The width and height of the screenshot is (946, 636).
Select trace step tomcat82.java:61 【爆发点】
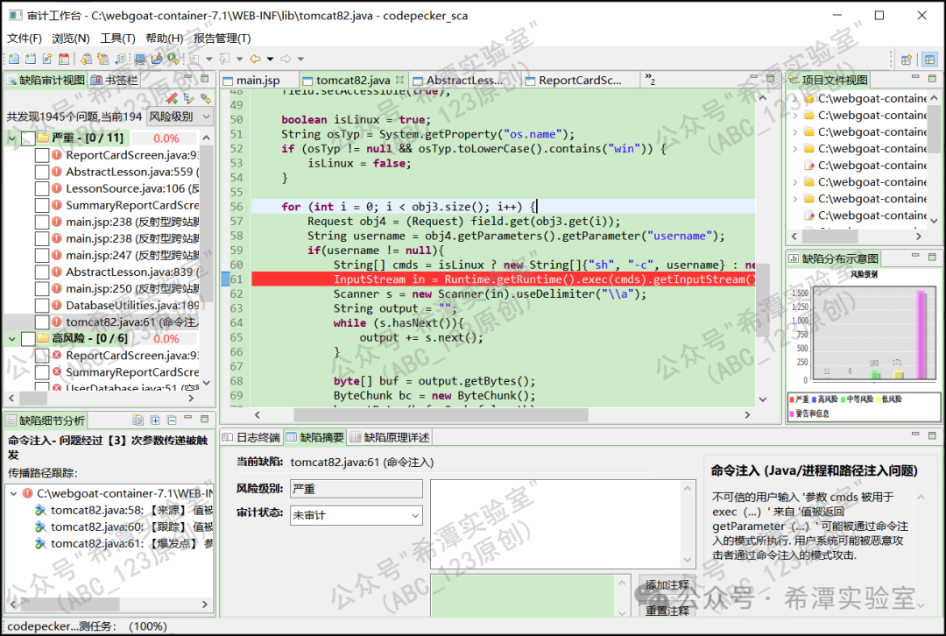tap(124, 544)
